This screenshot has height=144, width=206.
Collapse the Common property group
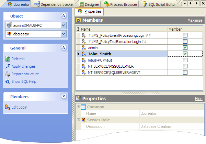78,107
